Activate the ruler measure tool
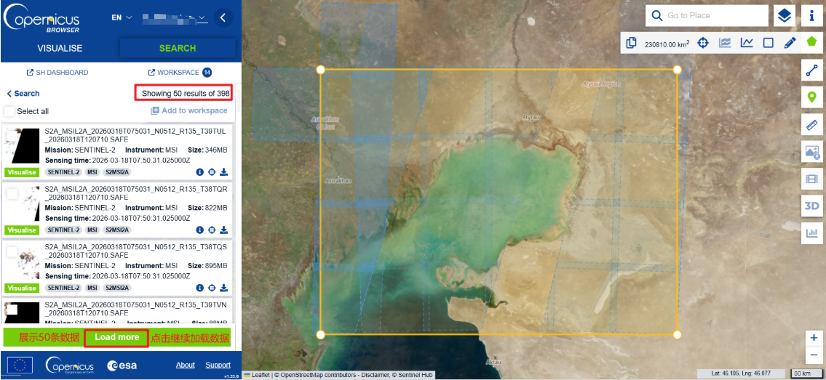This screenshot has width=826, height=380. coord(811,124)
